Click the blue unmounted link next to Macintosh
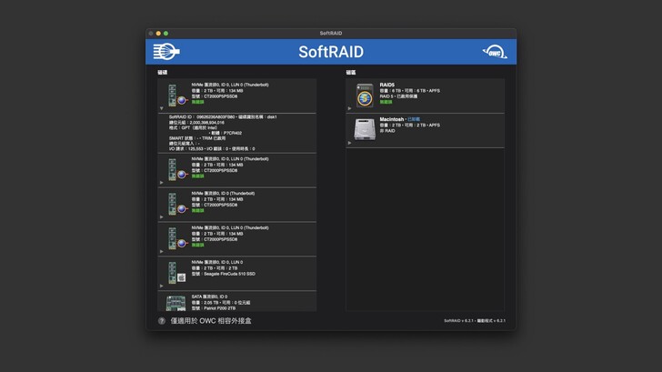This screenshot has height=372, width=662. click(414, 119)
